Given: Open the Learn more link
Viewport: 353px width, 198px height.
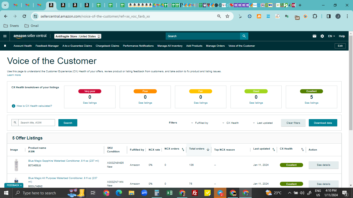Looking at the screenshot, I should pyautogui.click(x=14, y=75).
